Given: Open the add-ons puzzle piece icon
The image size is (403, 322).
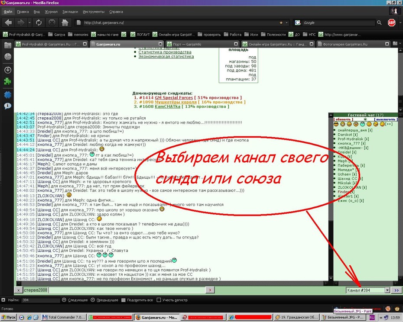Looking at the screenshot, I should pos(8,82).
